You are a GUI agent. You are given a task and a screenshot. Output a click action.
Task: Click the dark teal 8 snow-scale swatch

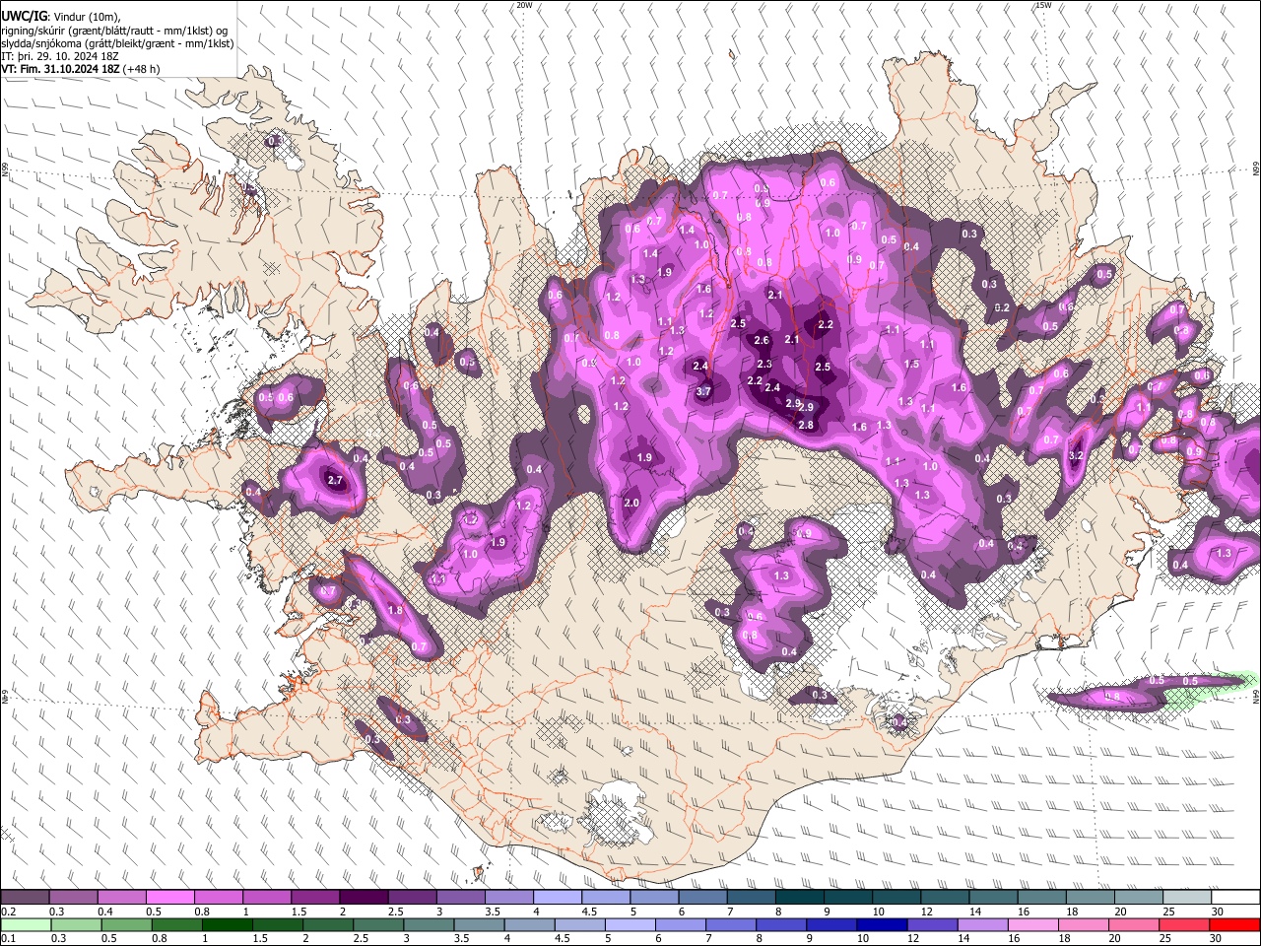(x=799, y=898)
